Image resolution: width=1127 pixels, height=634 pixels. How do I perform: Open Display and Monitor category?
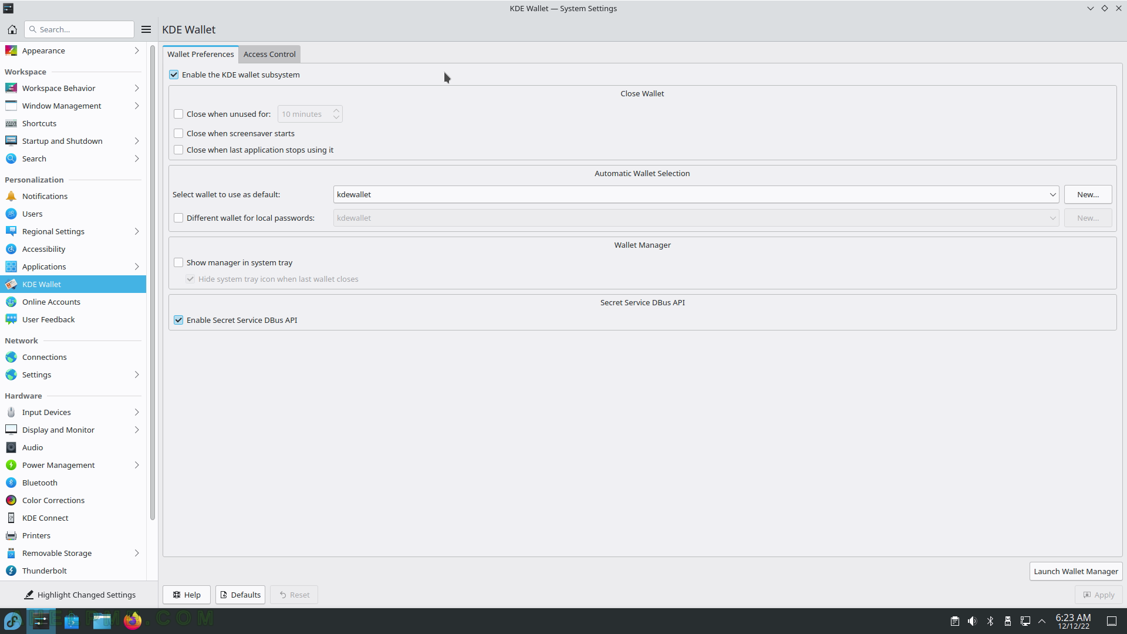pos(73,430)
